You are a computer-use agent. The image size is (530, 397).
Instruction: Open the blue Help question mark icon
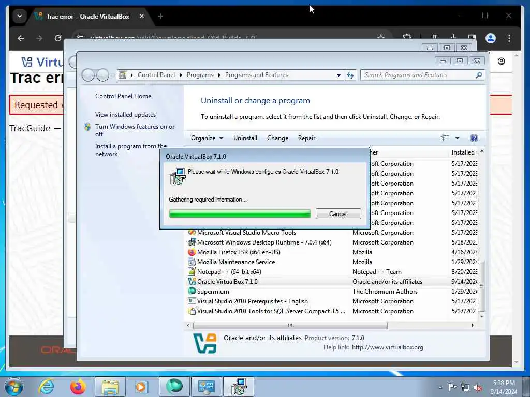click(474, 138)
